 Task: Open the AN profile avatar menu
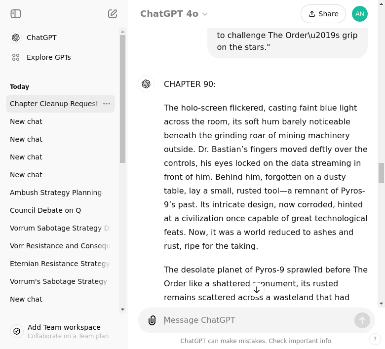pos(360,14)
